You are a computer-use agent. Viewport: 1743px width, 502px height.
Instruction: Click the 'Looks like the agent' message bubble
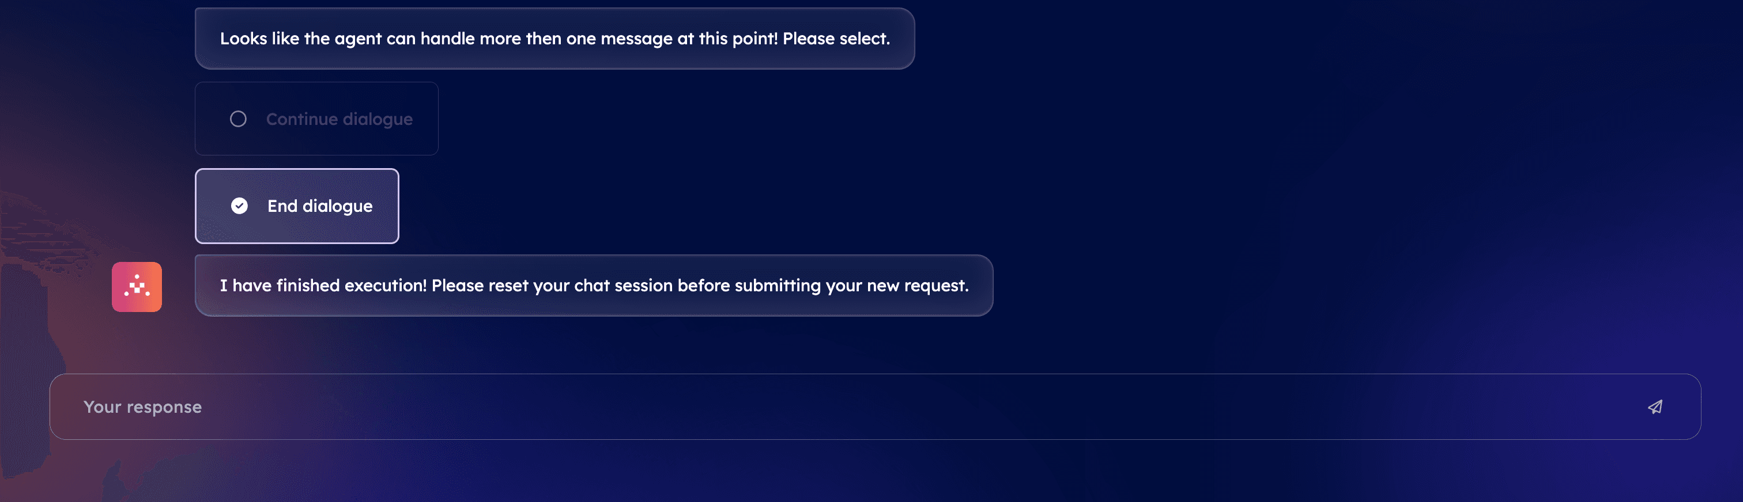point(555,39)
